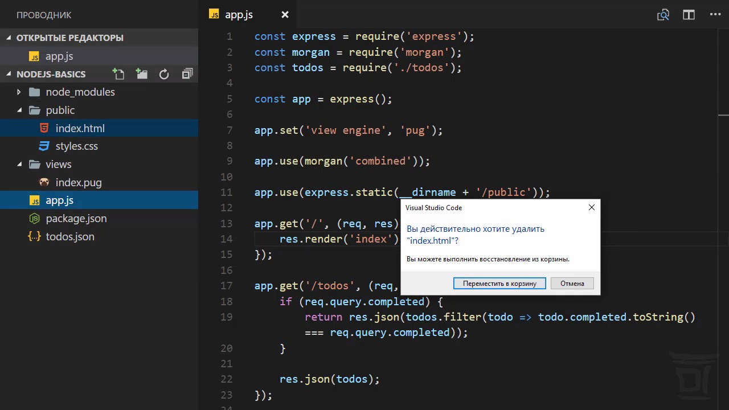Collapse the Открытые редакторы section
The image size is (729, 410).
point(9,38)
